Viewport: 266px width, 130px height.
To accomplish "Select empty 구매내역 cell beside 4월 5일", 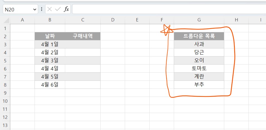I will (x=83, y=77).
